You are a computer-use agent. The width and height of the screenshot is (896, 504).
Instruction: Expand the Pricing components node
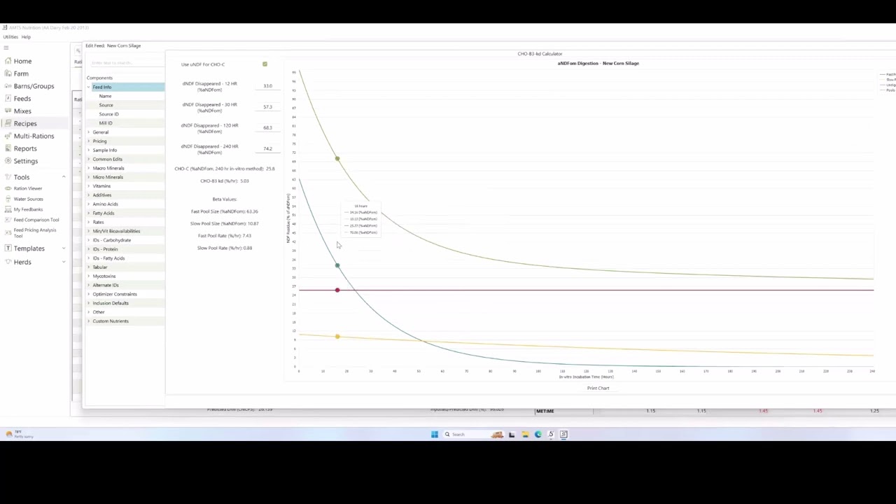(89, 141)
